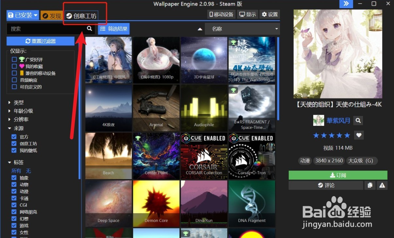394x238 pixels.
Task: Click the author avatar 華紫风月
Action: 318,120
